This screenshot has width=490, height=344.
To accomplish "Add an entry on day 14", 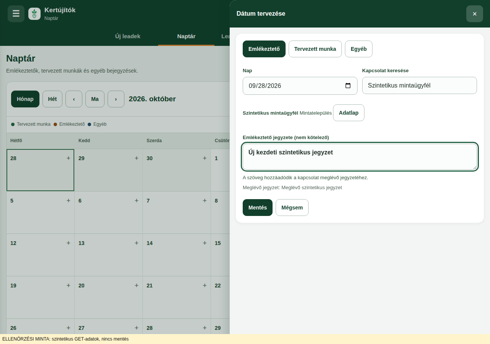I will 205,243.
